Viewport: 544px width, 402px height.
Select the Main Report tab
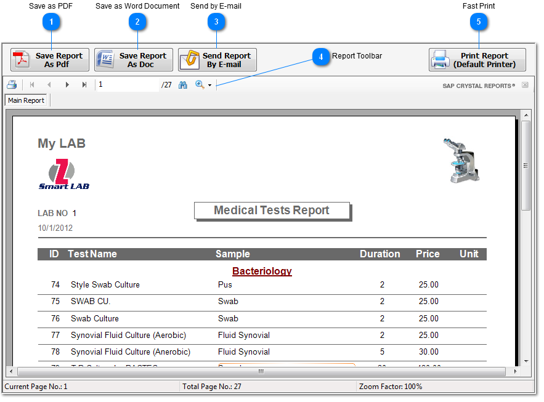[26, 100]
